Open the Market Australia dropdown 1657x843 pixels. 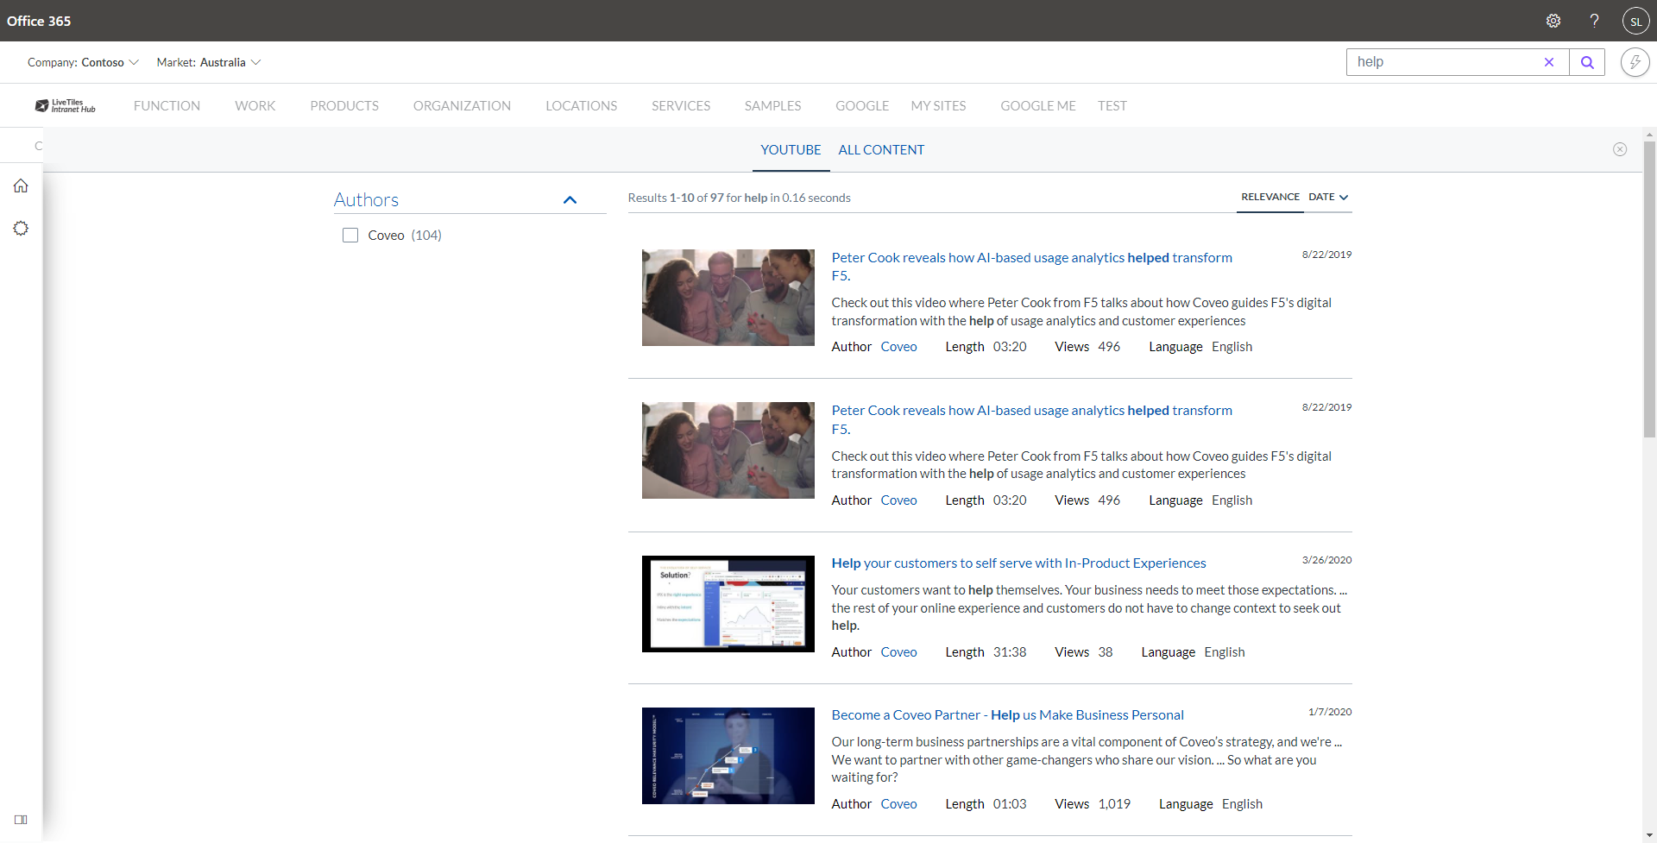(x=209, y=62)
